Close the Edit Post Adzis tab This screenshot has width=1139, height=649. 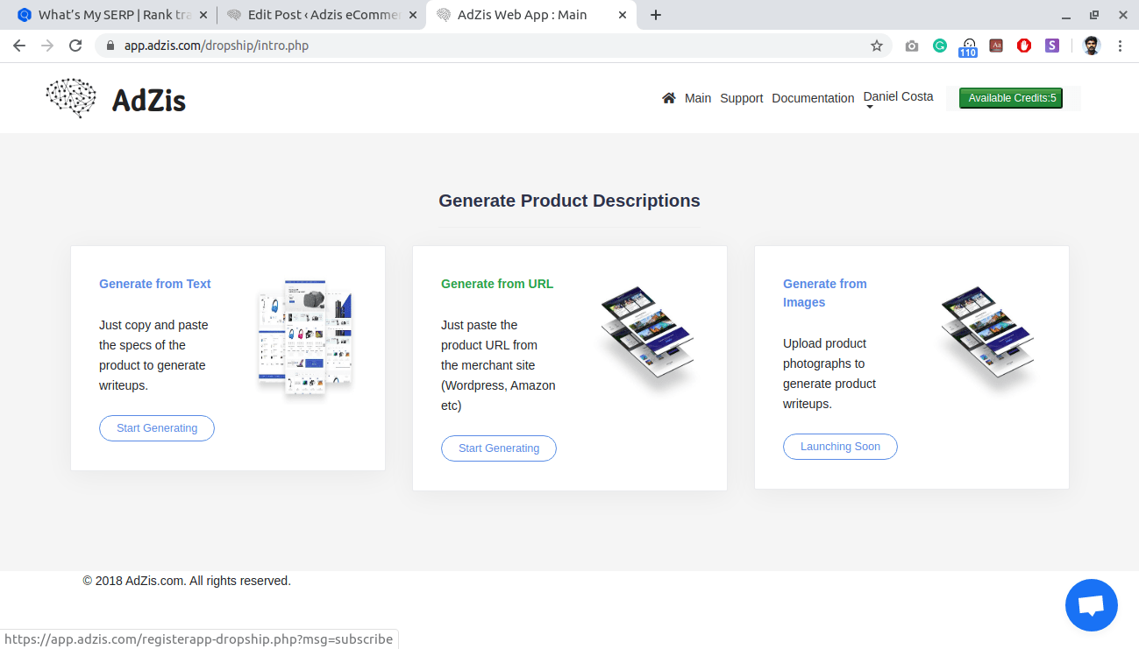pos(413,15)
